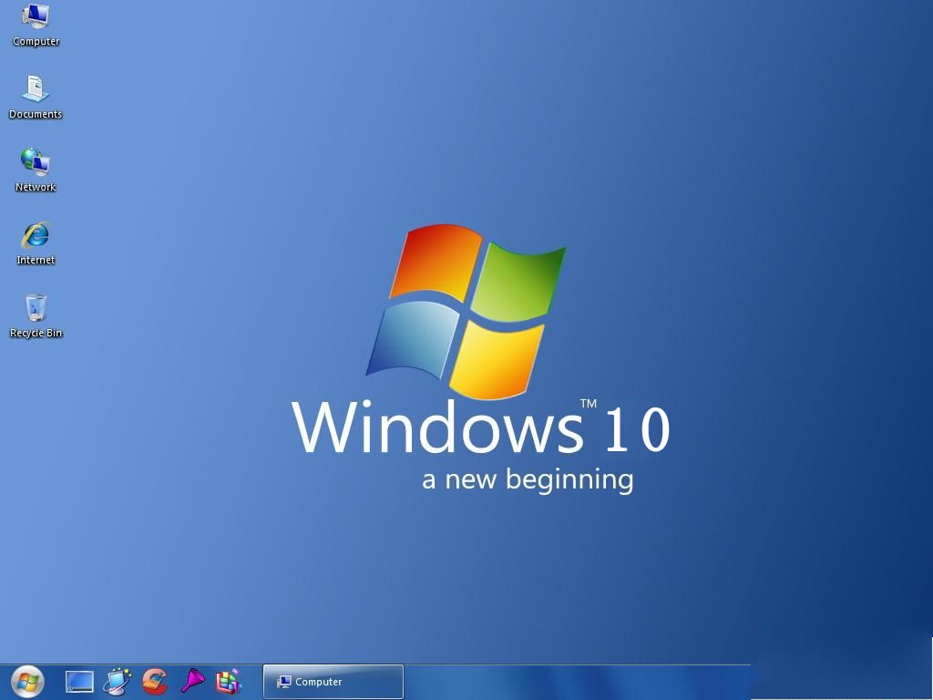Click the Start orb
Viewport: 933px width, 700px height.
[26, 681]
